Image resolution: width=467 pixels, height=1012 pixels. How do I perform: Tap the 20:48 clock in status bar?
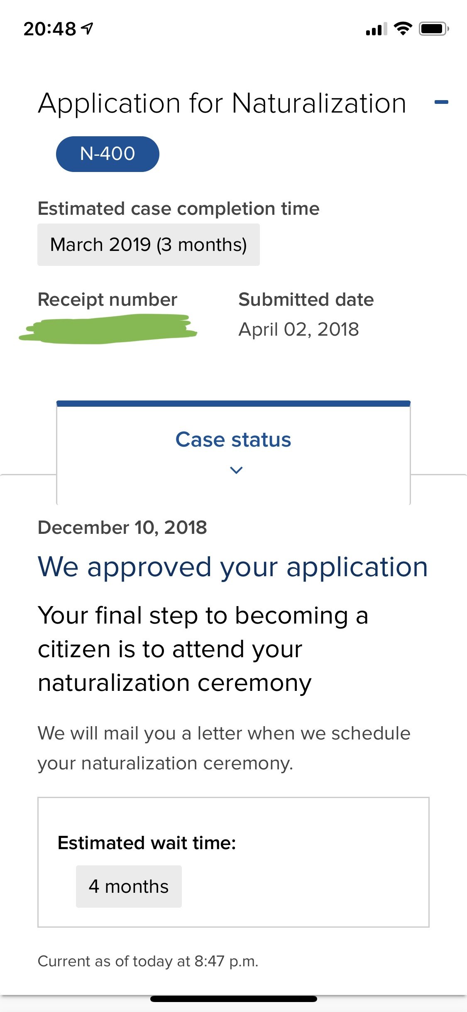(x=50, y=29)
